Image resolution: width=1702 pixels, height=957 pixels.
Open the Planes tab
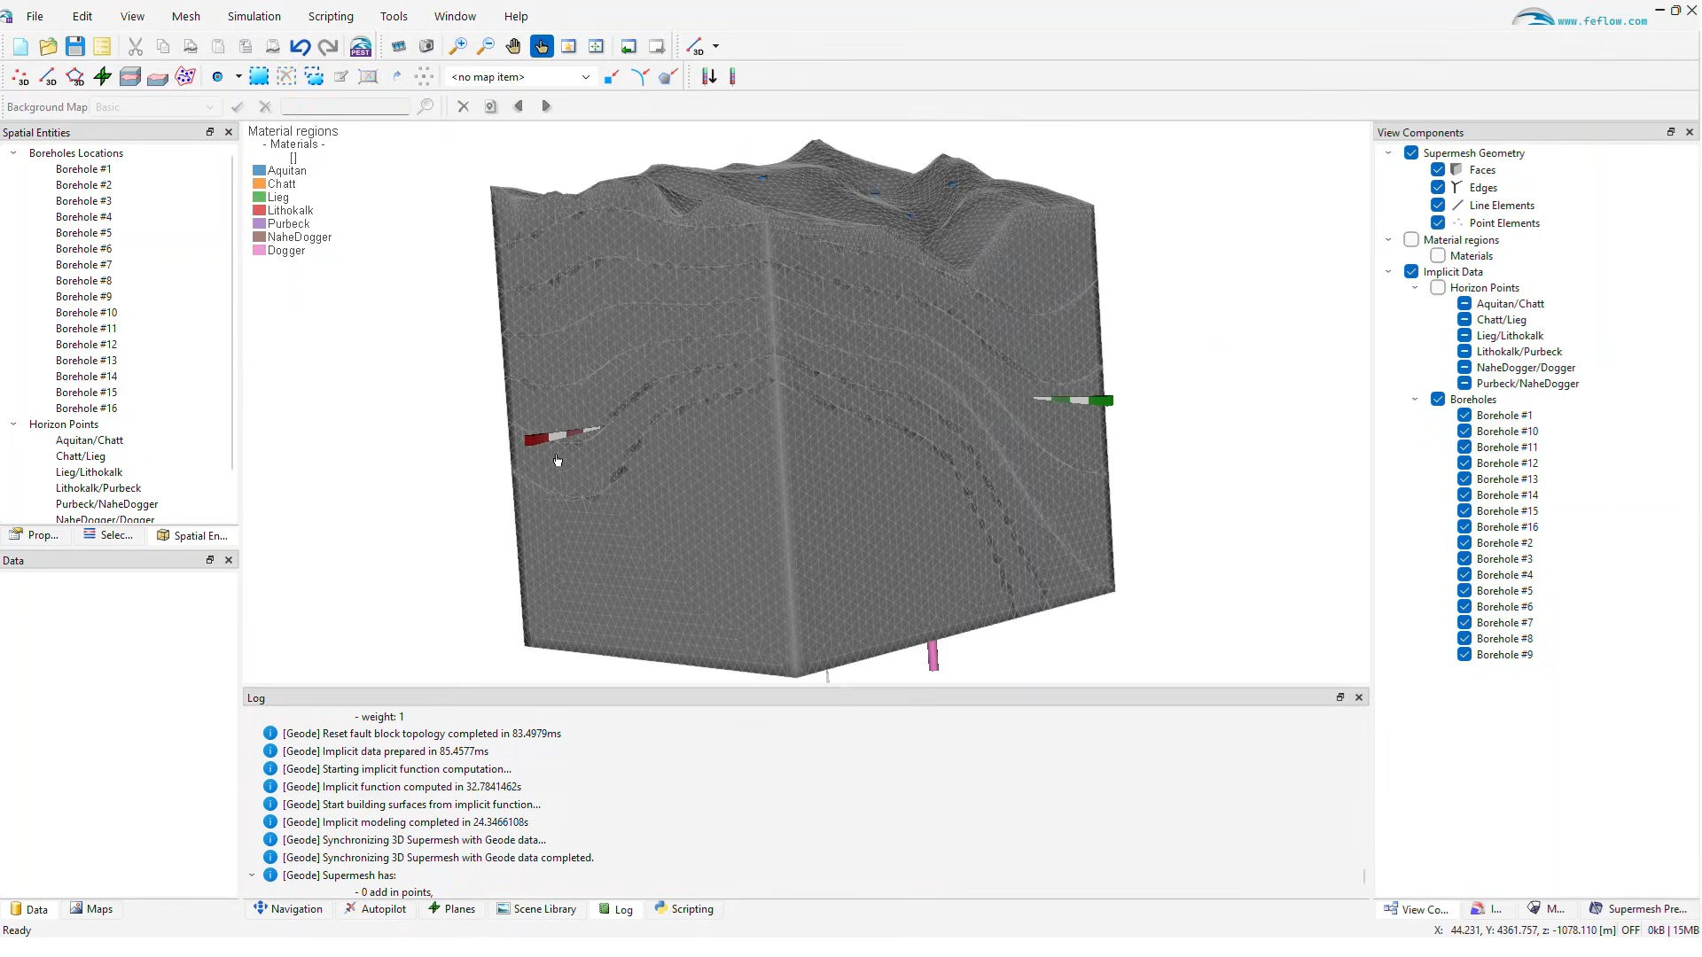point(452,909)
